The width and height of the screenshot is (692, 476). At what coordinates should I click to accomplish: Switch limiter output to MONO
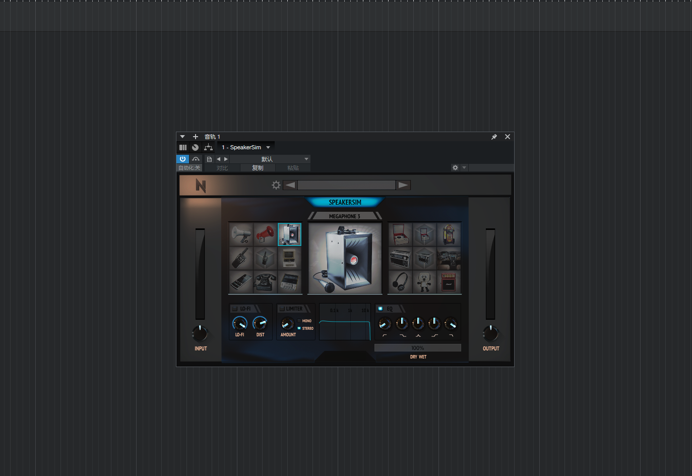tap(299, 320)
